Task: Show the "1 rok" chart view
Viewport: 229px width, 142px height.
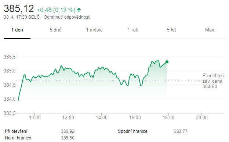Action: pyautogui.click(x=133, y=30)
